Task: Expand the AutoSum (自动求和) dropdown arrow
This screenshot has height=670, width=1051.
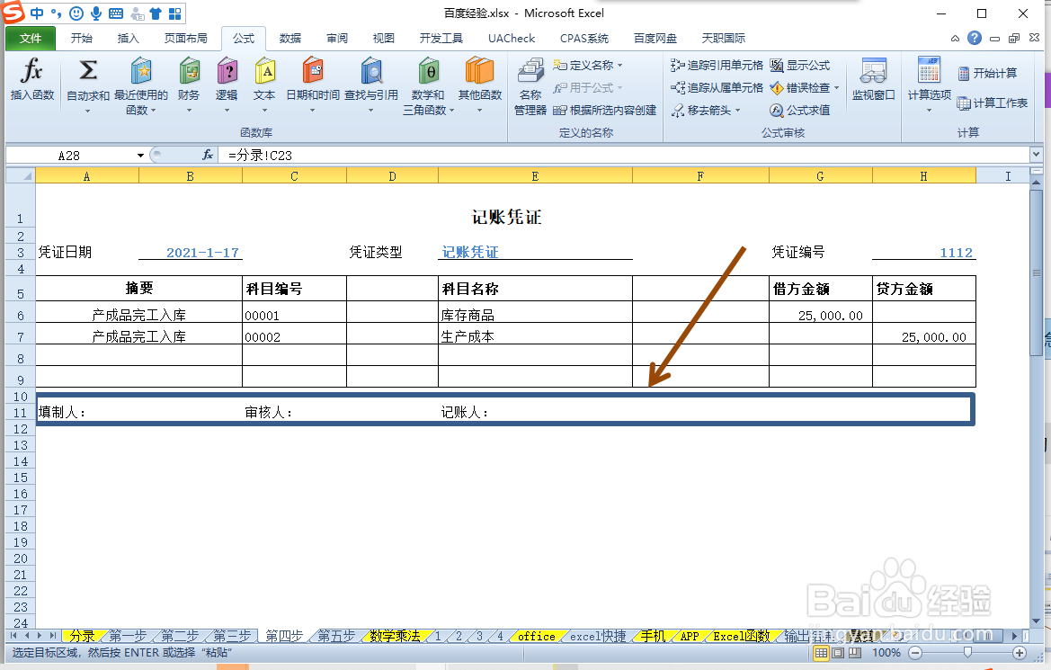Action: click(88, 111)
